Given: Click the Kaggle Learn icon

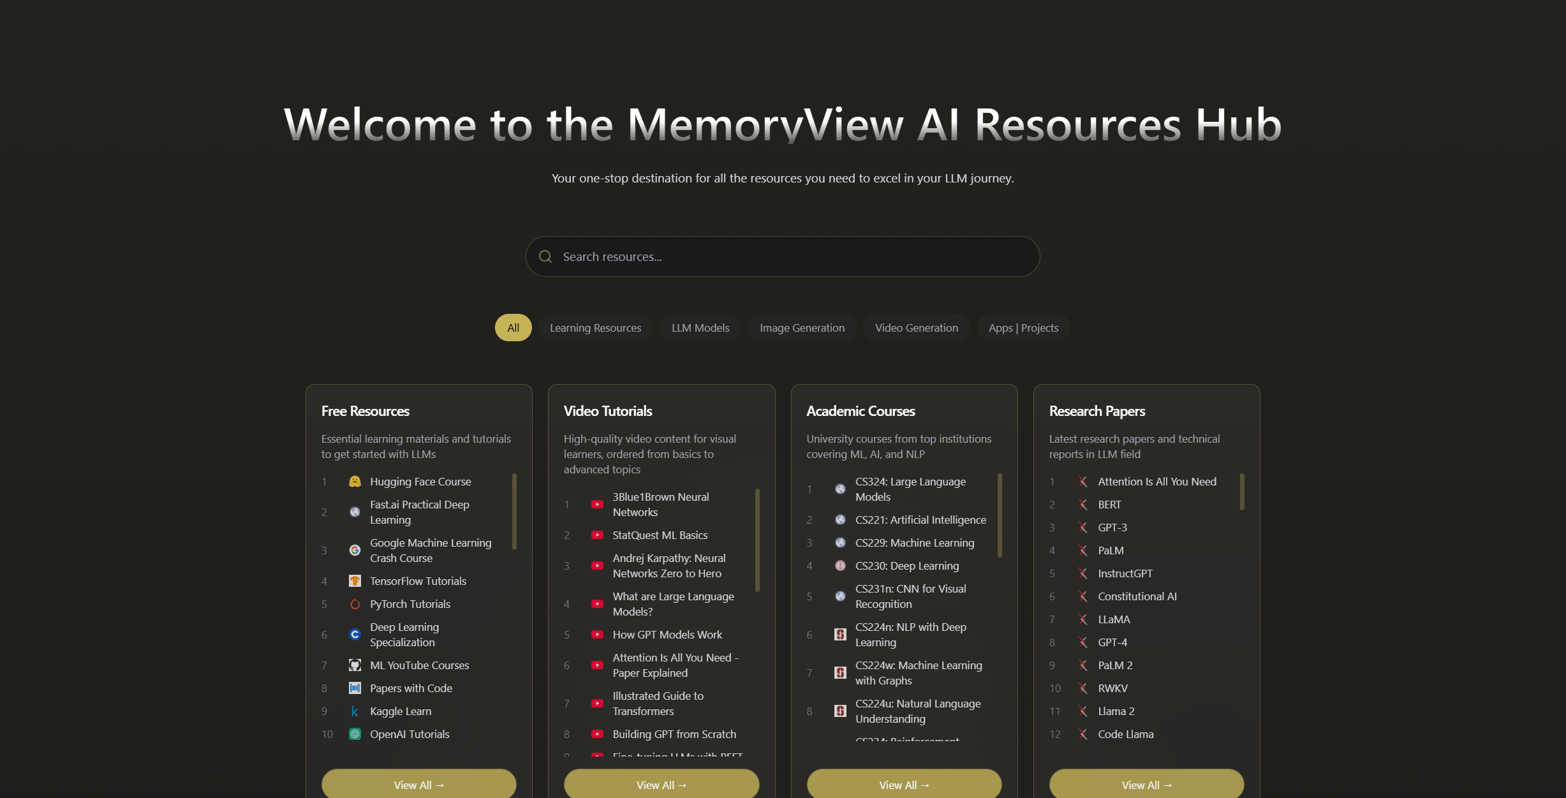Looking at the screenshot, I should coord(355,711).
